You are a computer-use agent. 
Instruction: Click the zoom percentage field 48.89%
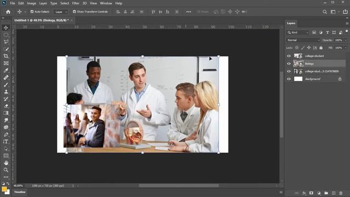click(x=18, y=186)
